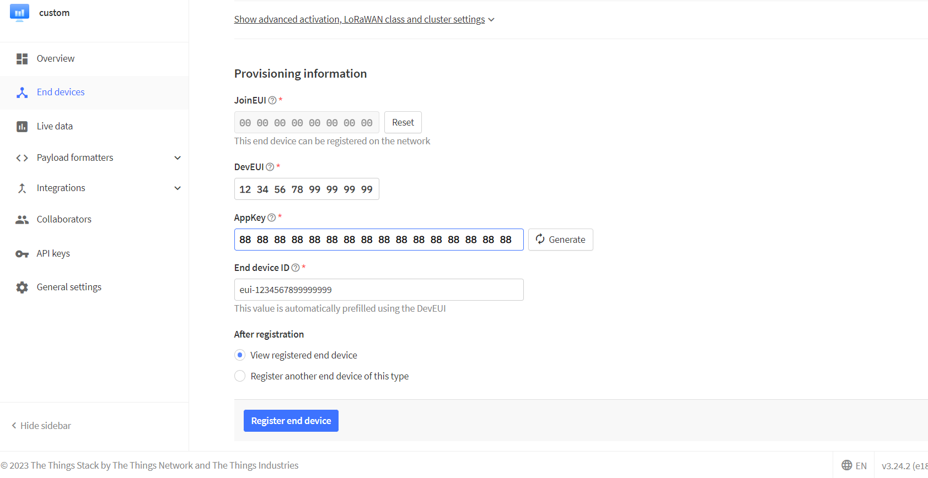Click the Live data chart icon
928x478 pixels.
pos(22,127)
